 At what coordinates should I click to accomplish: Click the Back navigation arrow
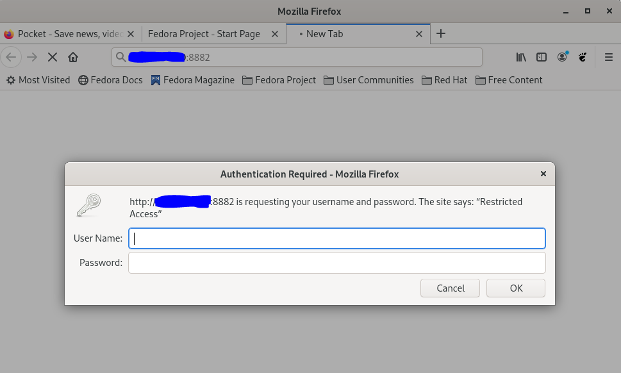point(11,58)
